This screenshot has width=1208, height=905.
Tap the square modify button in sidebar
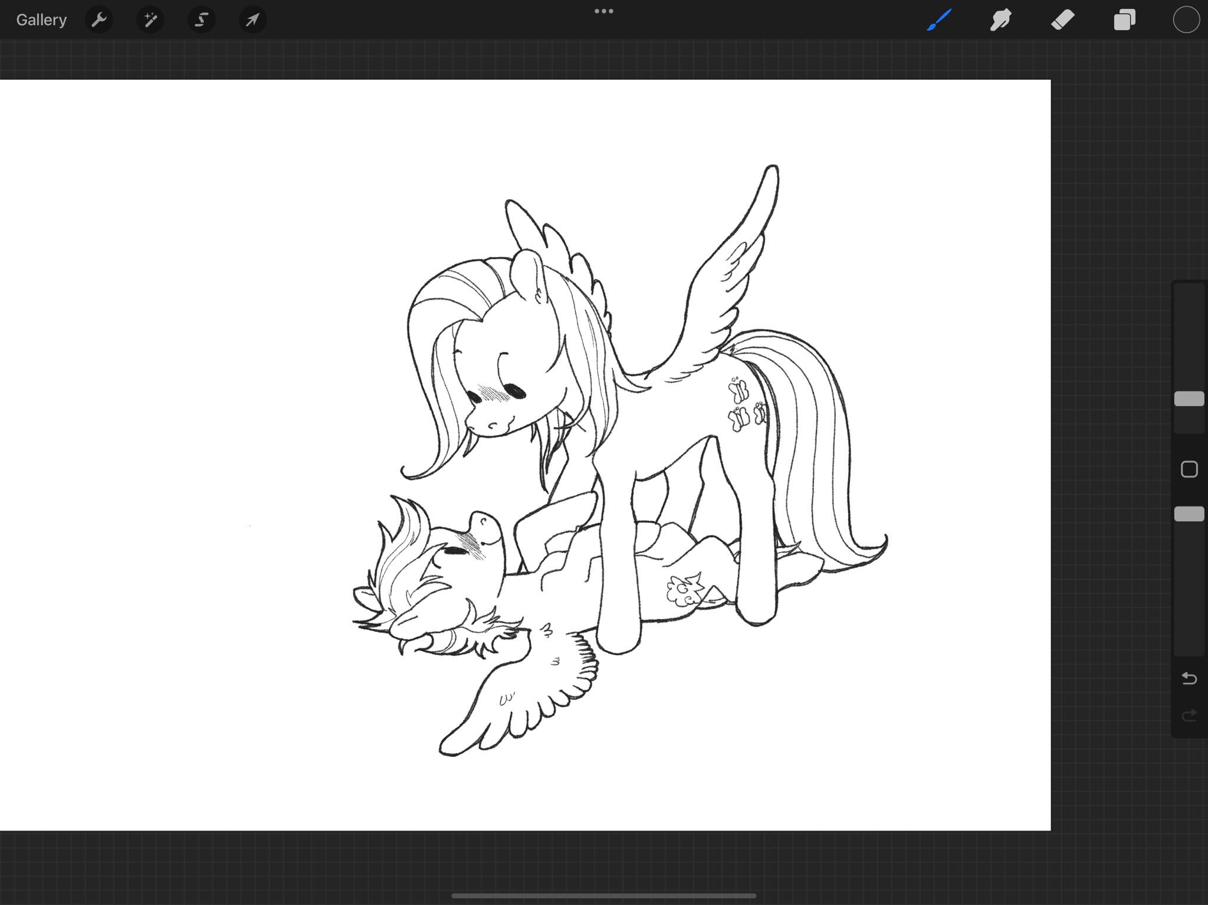coord(1189,469)
